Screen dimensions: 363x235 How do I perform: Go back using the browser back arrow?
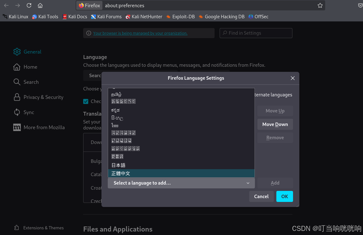6,5
